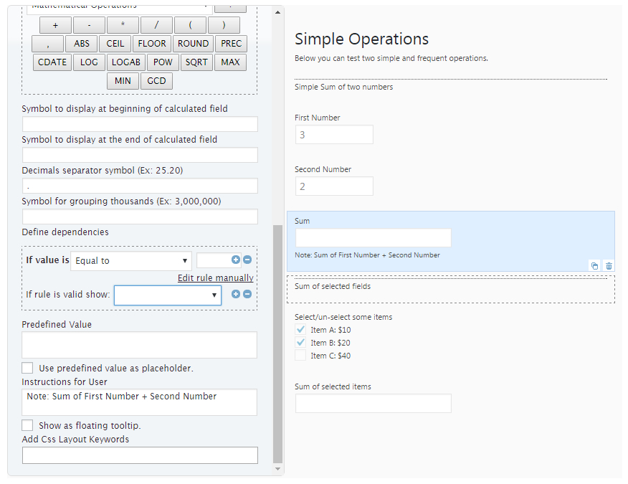Select the 'Sum of selected fields' section
The image size is (628, 484).
[x=451, y=289]
